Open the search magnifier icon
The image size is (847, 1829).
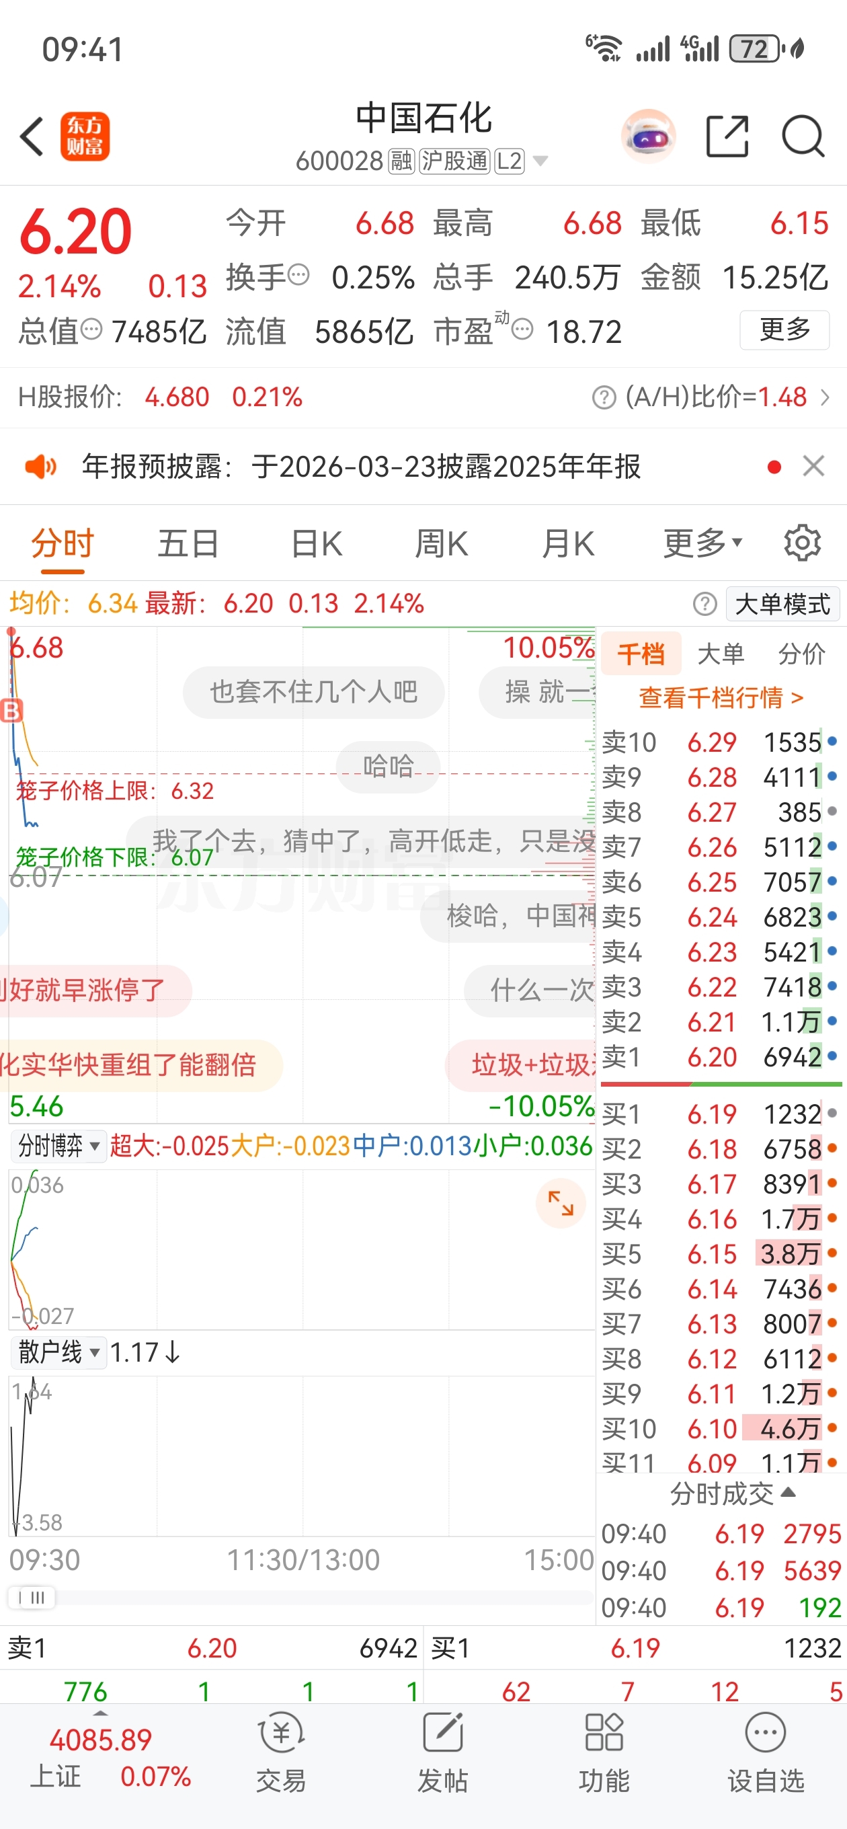(803, 136)
